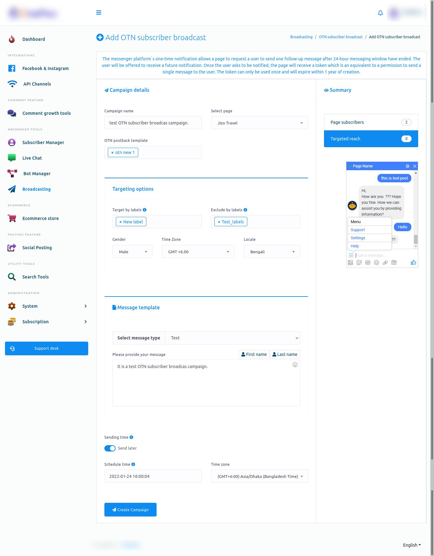
Task: Click the Campaign name input field
Action: pos(153,123)
